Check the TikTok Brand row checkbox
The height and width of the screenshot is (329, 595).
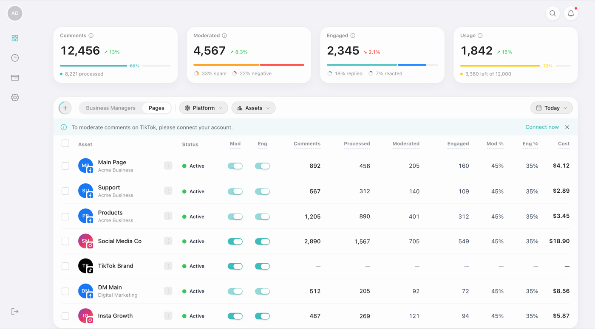[x=65, y=266]
